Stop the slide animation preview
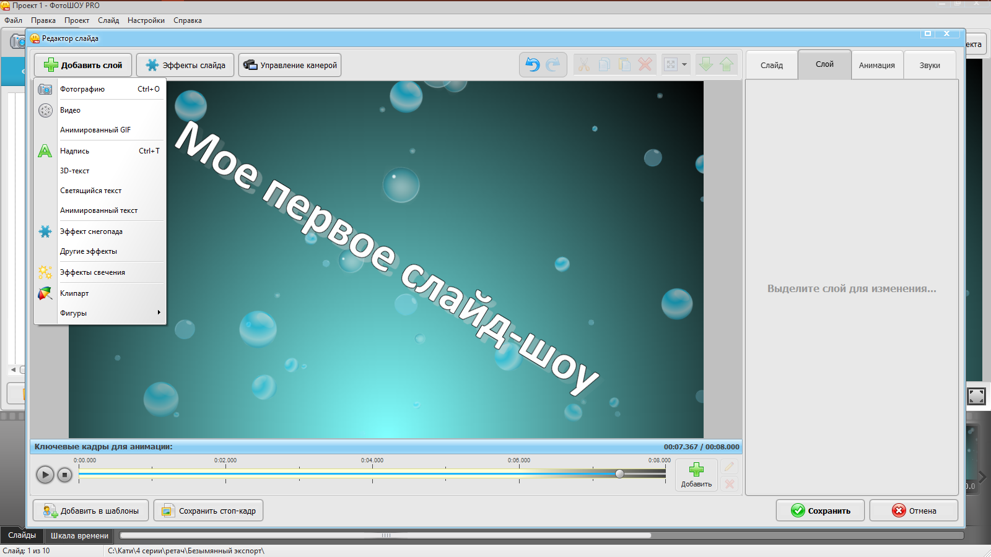 (x=65, y=475)
